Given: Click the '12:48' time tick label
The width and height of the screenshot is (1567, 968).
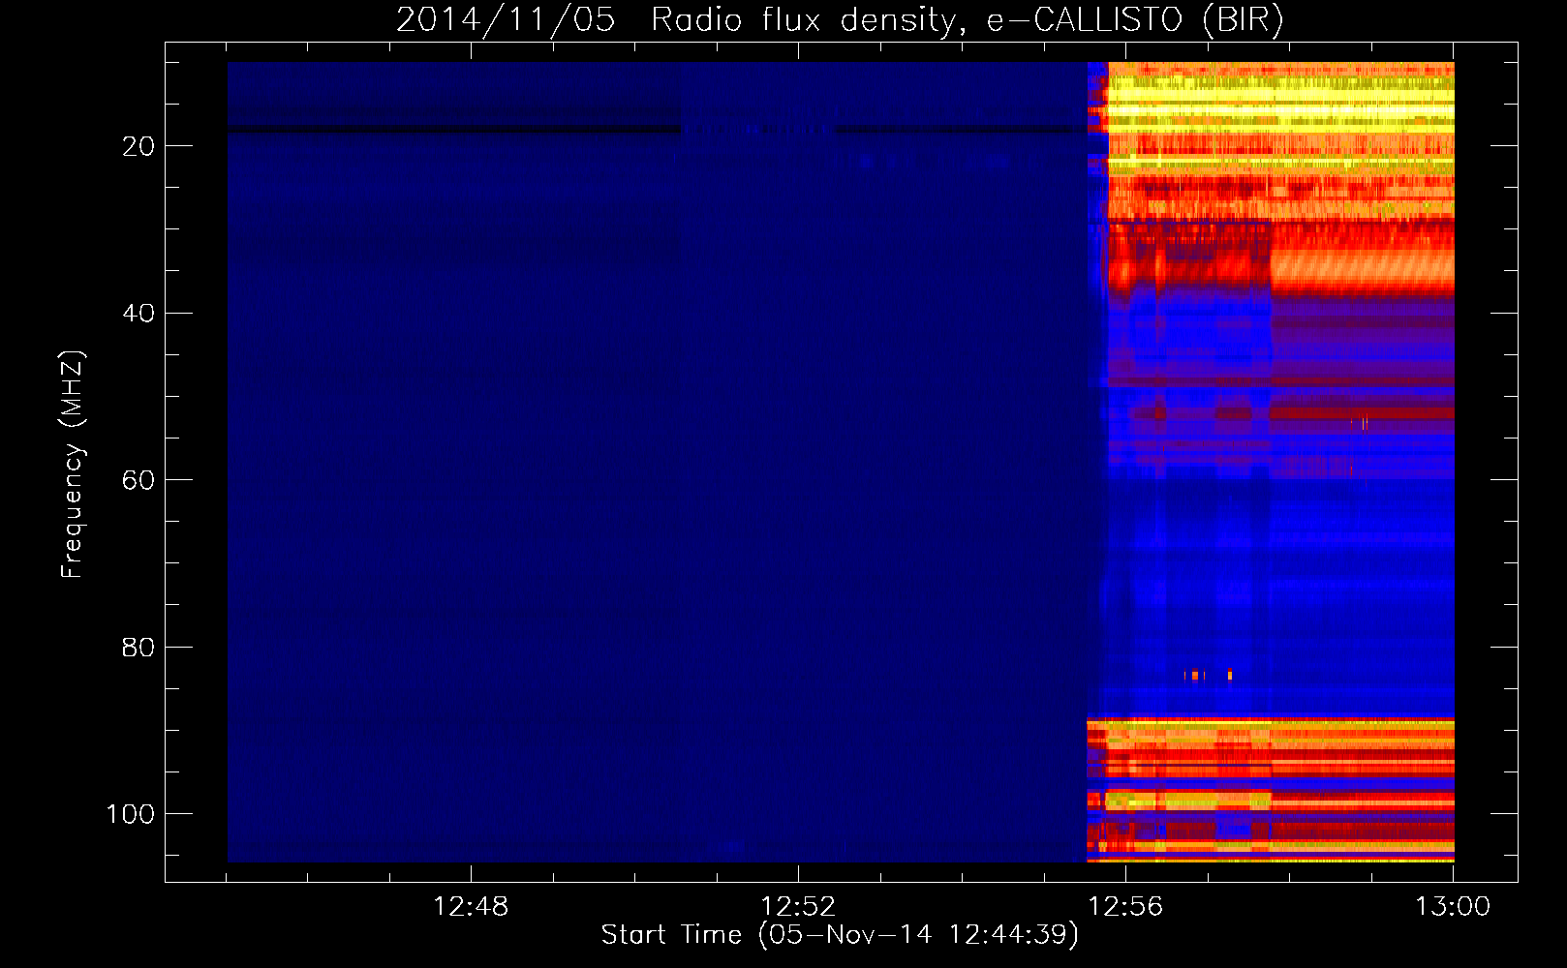Looking at the screenshot, I should [x=471, y=907].
